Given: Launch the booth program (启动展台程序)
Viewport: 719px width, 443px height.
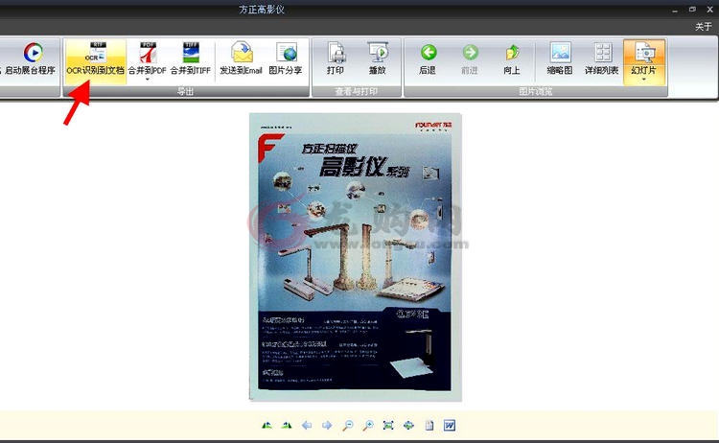Looking at the screenshot, I should pos(30,58).
